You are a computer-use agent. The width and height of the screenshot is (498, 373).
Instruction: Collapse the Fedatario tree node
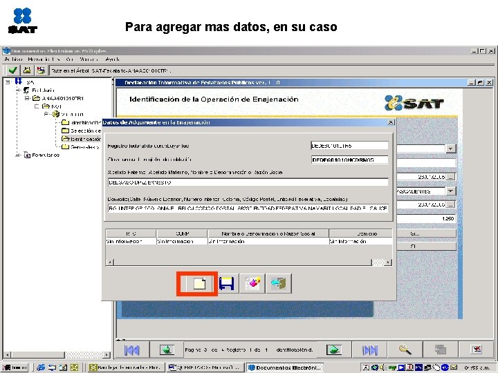click(x=18, y=90)
